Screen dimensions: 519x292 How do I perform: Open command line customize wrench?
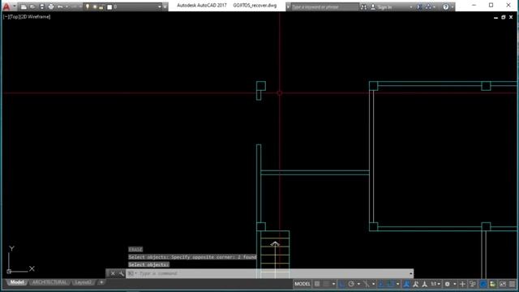click(121, 273)
